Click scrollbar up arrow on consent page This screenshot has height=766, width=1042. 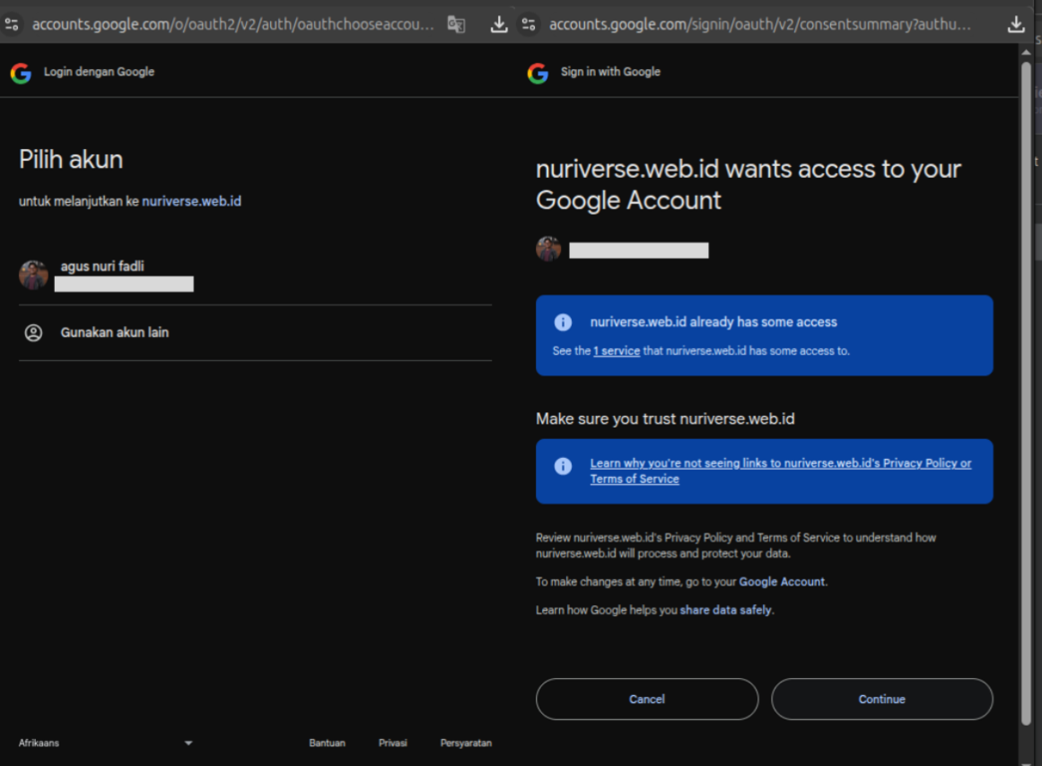(x=1026, y=52)
